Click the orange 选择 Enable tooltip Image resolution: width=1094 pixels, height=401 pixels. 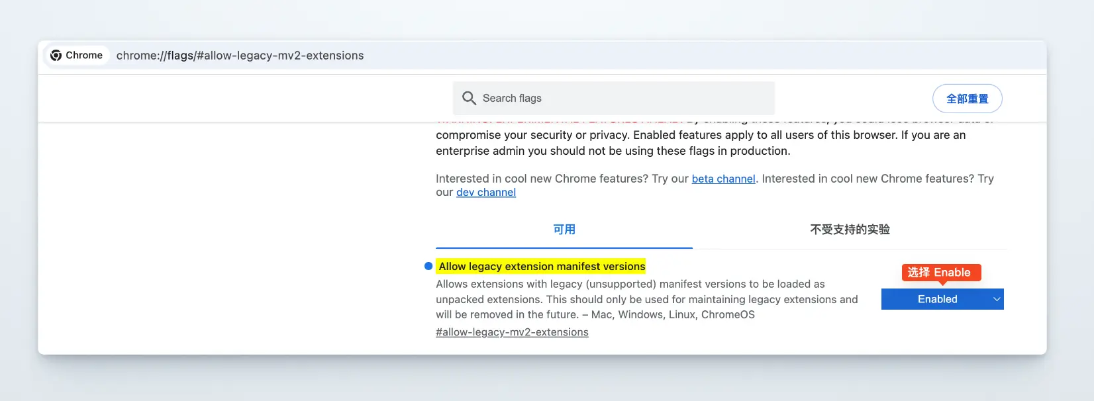click(x=940, y=272)
